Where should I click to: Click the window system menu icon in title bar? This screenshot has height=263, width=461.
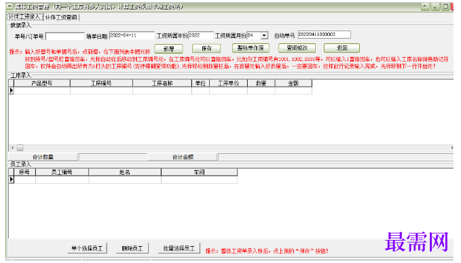point(10,6)
